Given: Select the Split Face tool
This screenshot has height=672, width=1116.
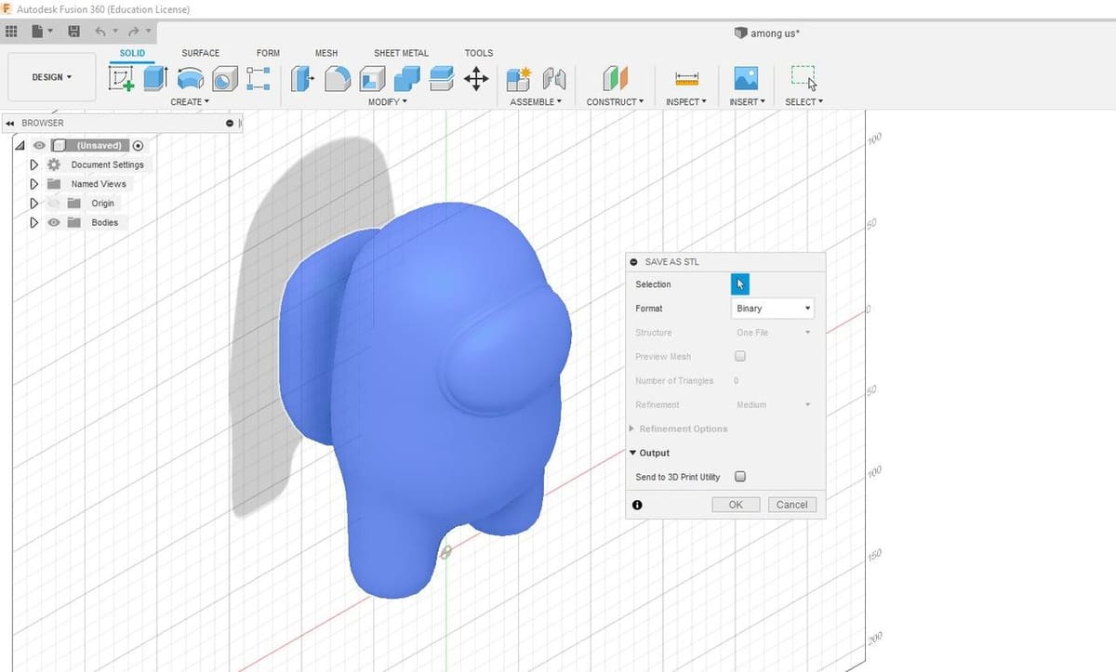Looking at the screenshot, I should (x=441, y=78).
